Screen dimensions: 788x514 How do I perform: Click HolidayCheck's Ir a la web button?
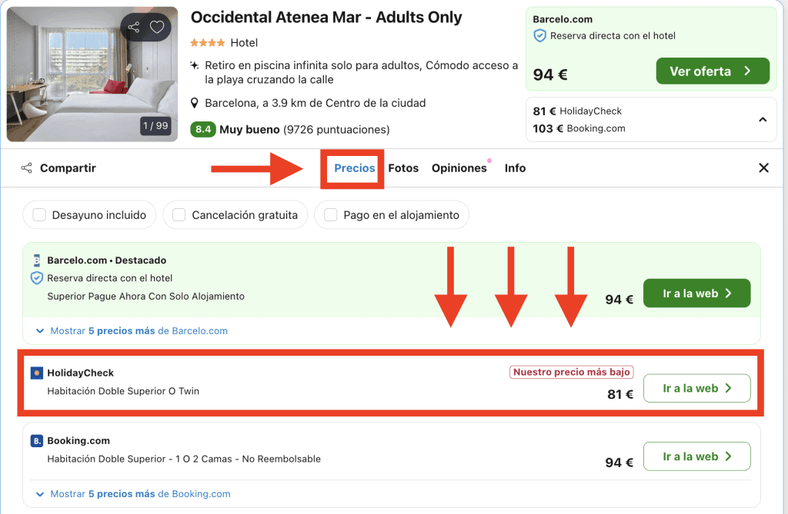pos(696,389)
